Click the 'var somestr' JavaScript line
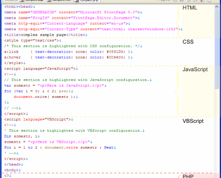The width and height of the screenshot is (221, 178). pyautogui.click(x=55, y=85)
